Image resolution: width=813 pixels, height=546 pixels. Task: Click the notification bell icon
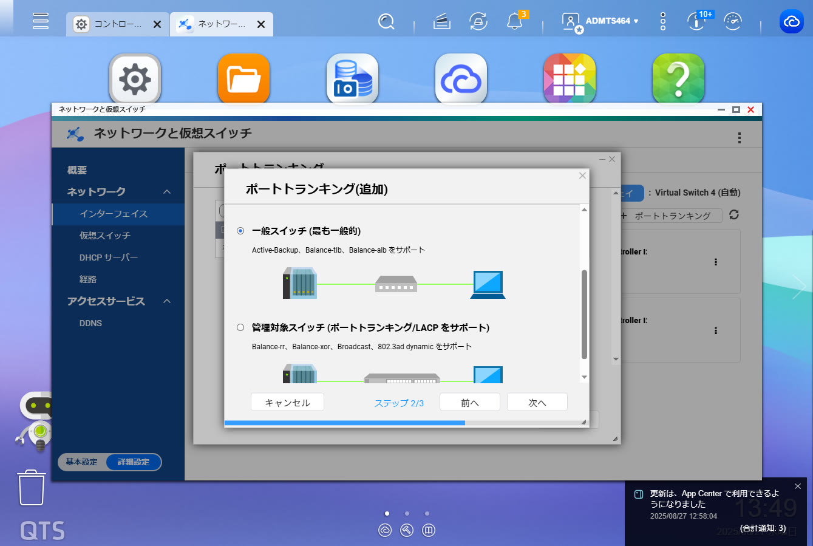(514, 22)
